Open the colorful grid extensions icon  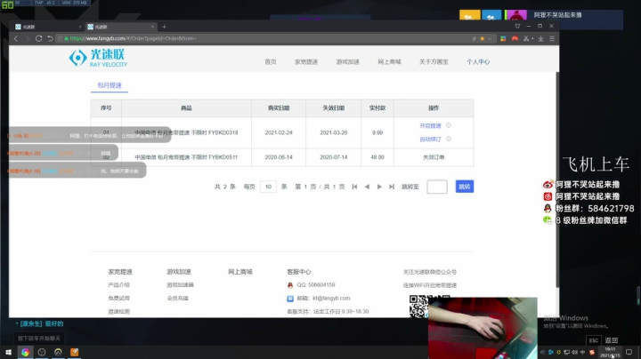click(503, 38)
